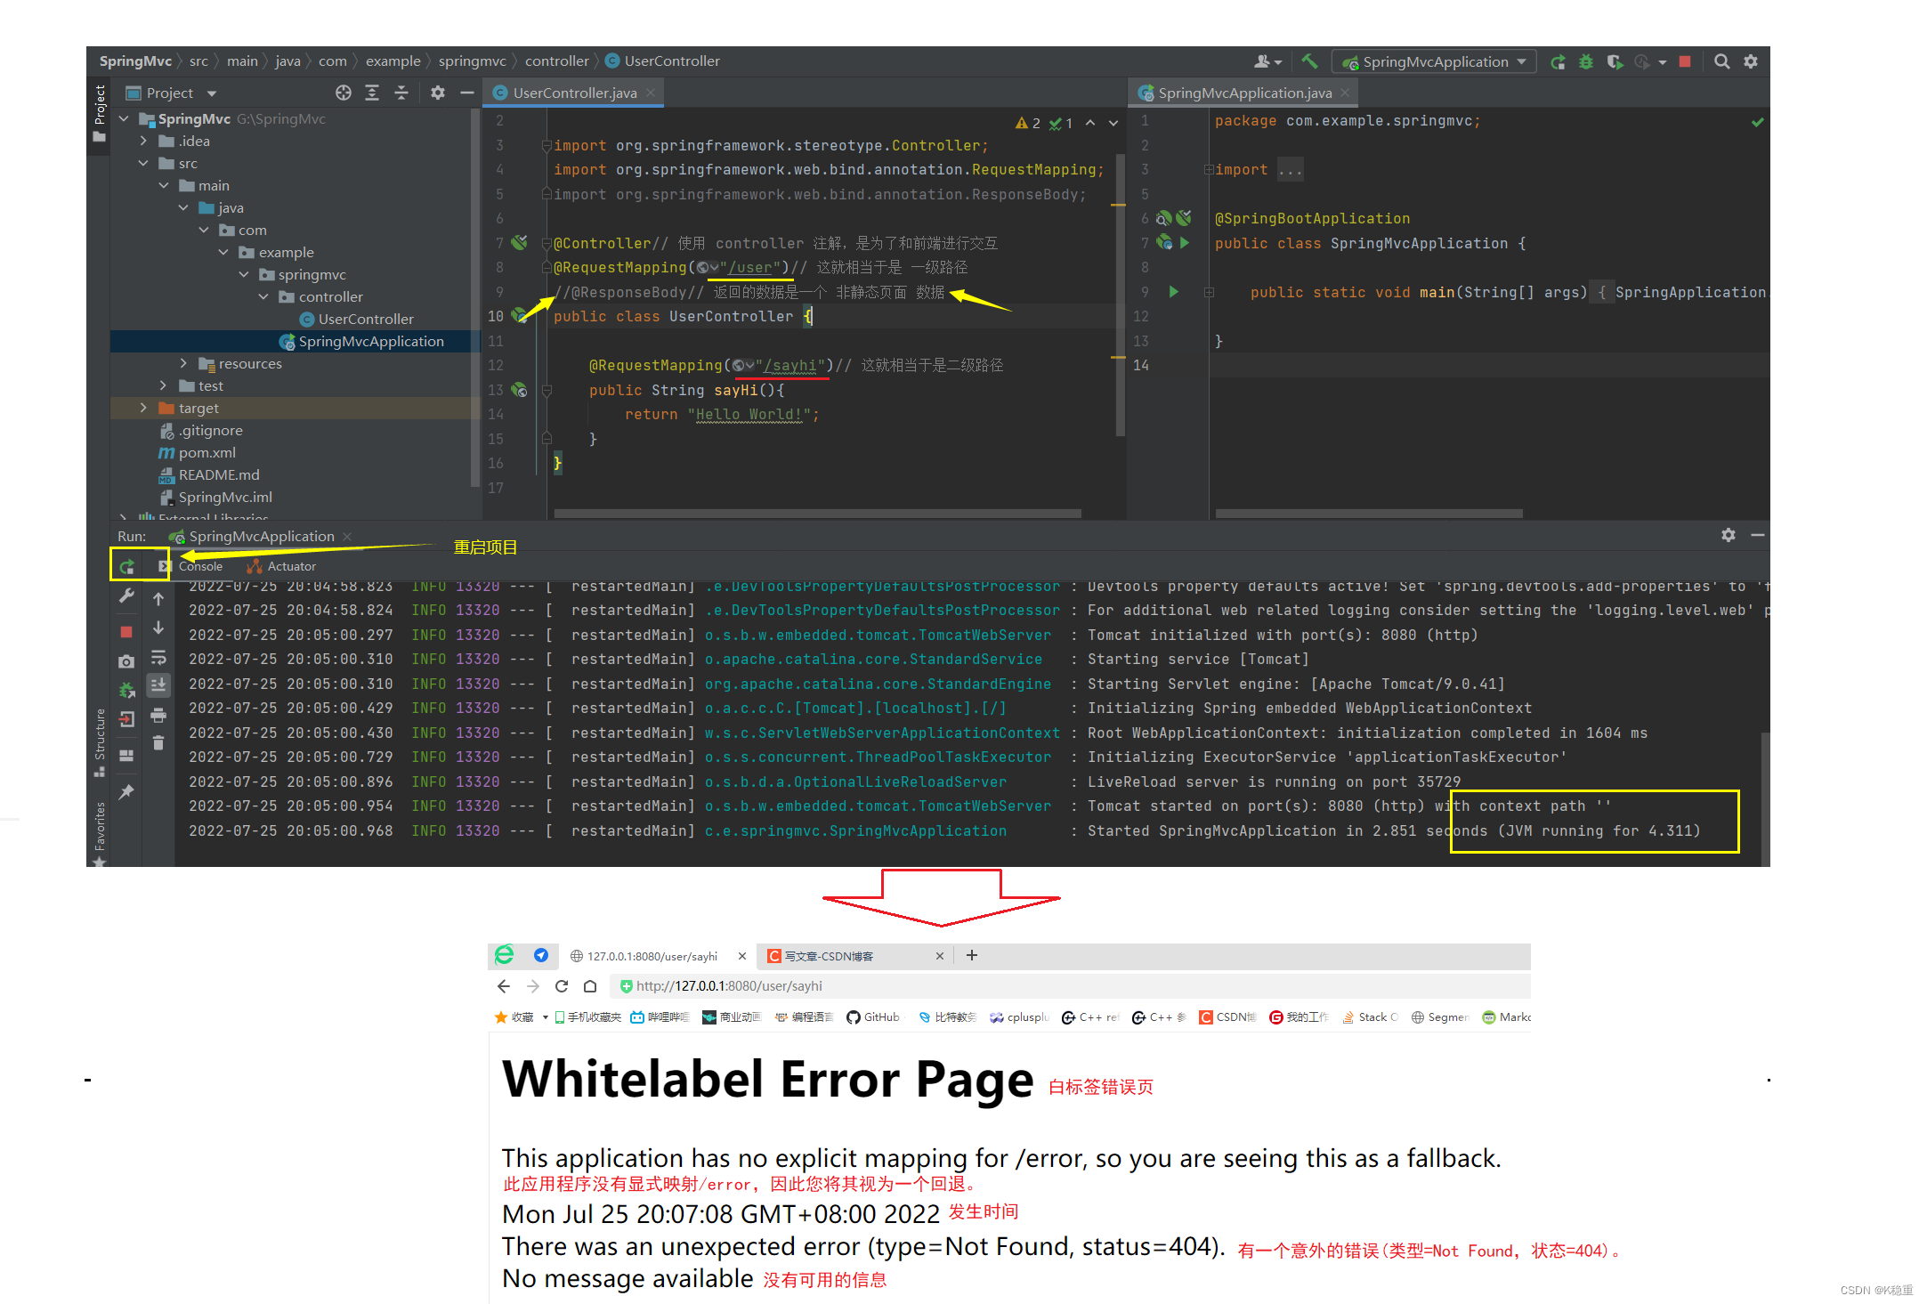Open the Actuator tab in Run panel
The height and width of the screenshot is (1304, 1927).
289,566
